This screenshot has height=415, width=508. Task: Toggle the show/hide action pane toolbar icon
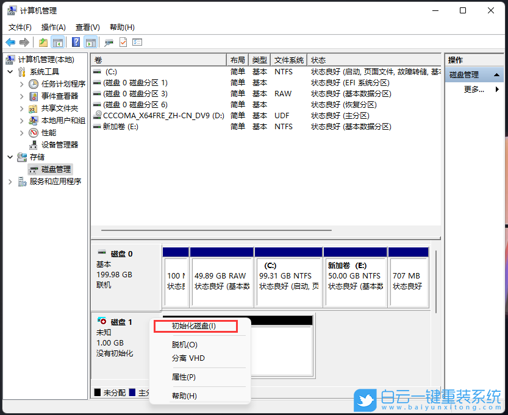click(x=90, y=42)
